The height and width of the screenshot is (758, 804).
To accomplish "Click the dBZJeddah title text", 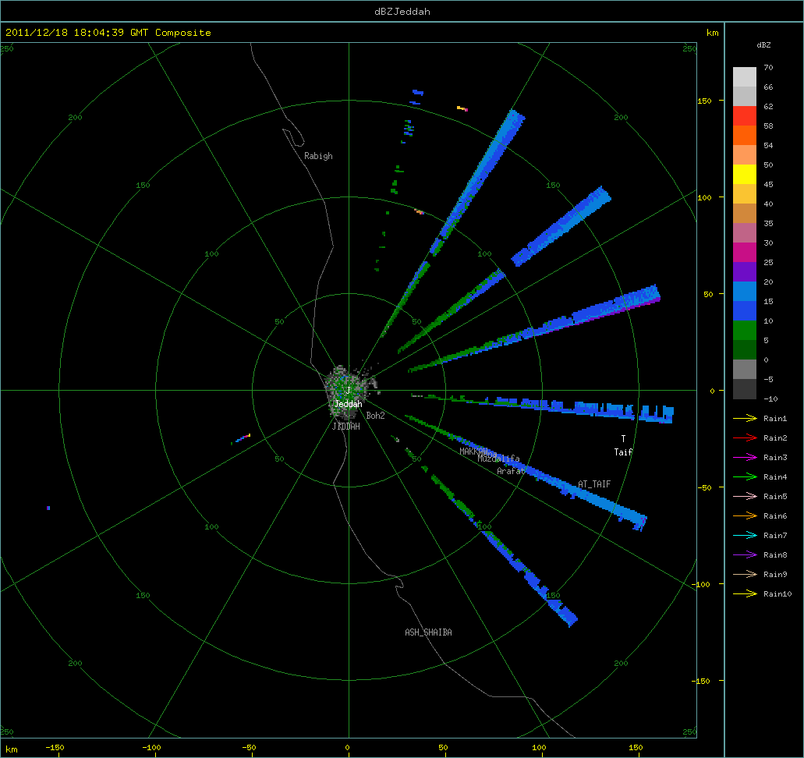I will (x=402, y=11).
